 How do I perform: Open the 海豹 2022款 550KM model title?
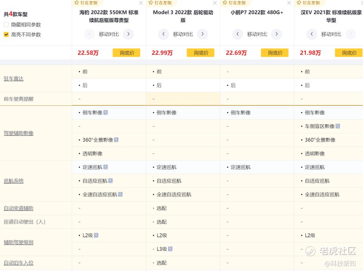[x=109, y=16]
